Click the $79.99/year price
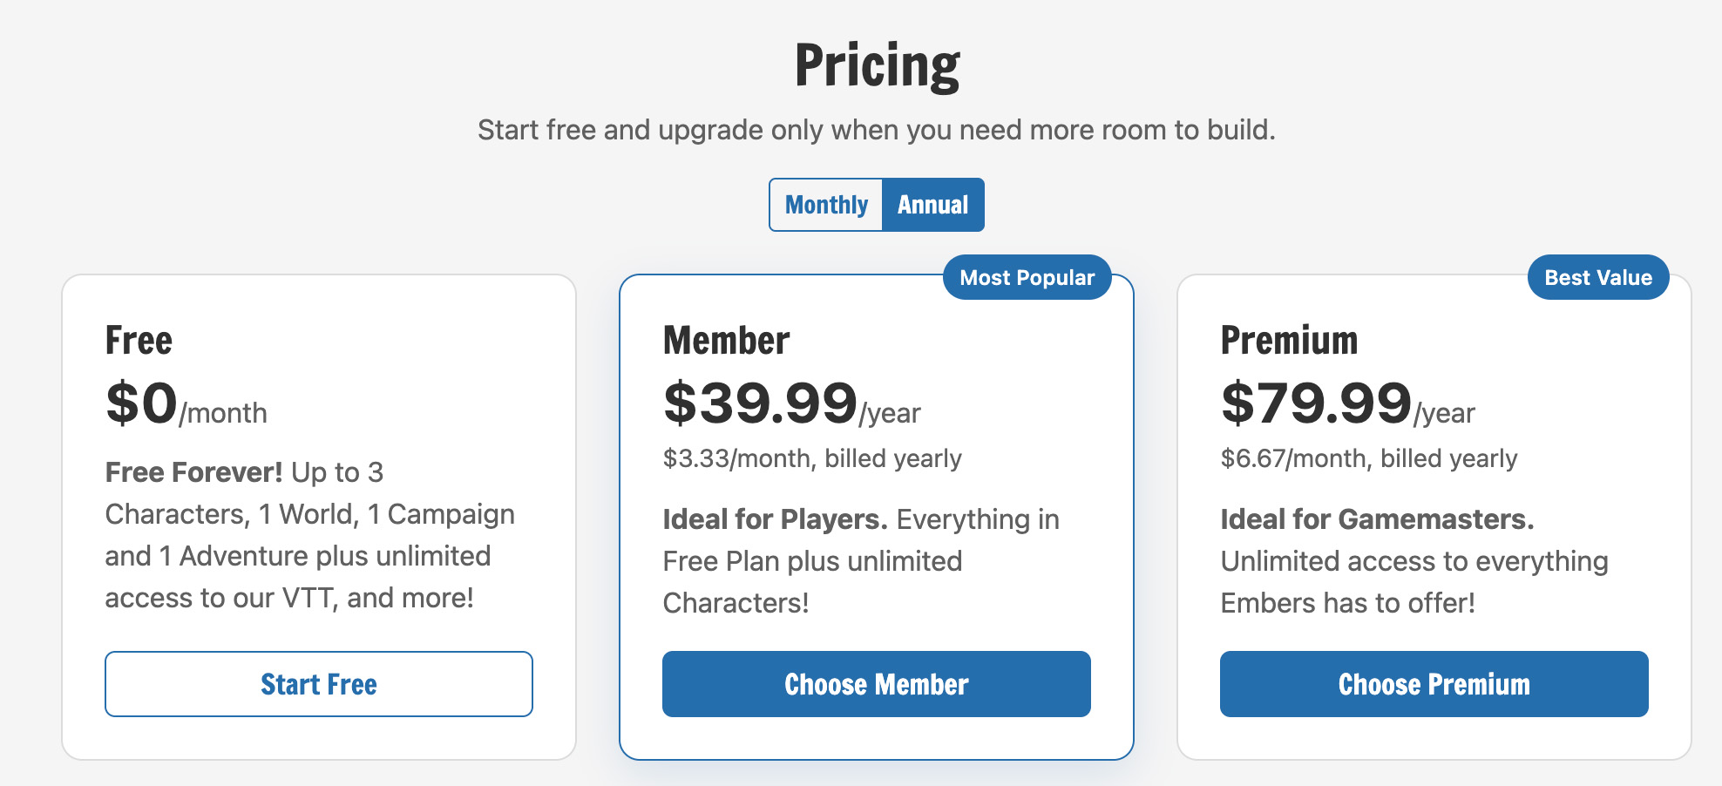Image resolution: width=1722 pixels, height=786 pixels. (x=1348, y=403)
